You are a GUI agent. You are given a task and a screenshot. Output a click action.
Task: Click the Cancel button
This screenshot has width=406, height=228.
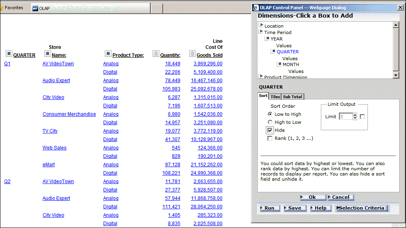tap(341, 197)
